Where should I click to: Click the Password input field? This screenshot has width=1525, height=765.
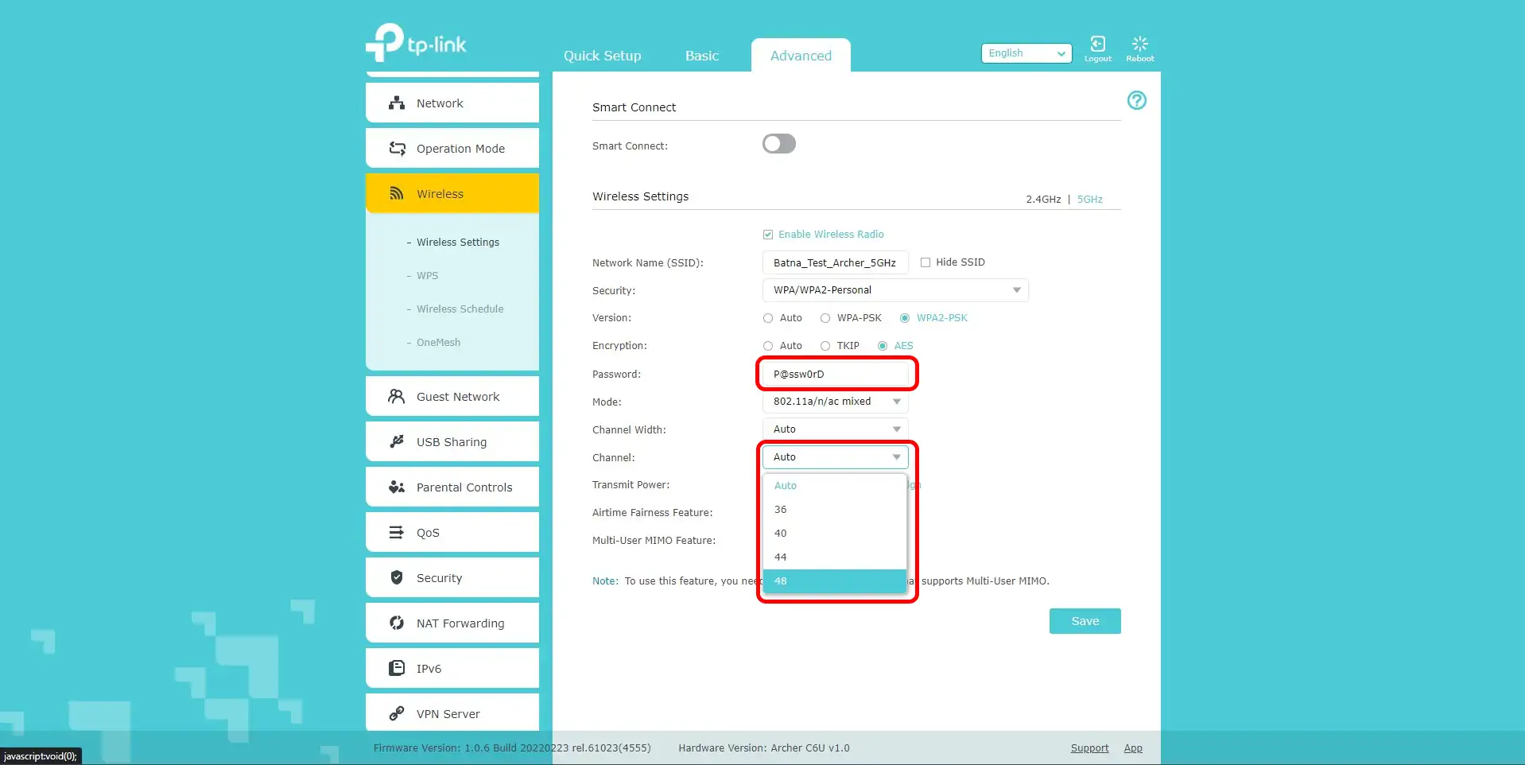pyautogui.click(x=835, y=374)
